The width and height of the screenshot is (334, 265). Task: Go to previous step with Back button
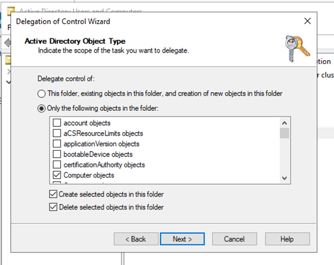[136, 239]
